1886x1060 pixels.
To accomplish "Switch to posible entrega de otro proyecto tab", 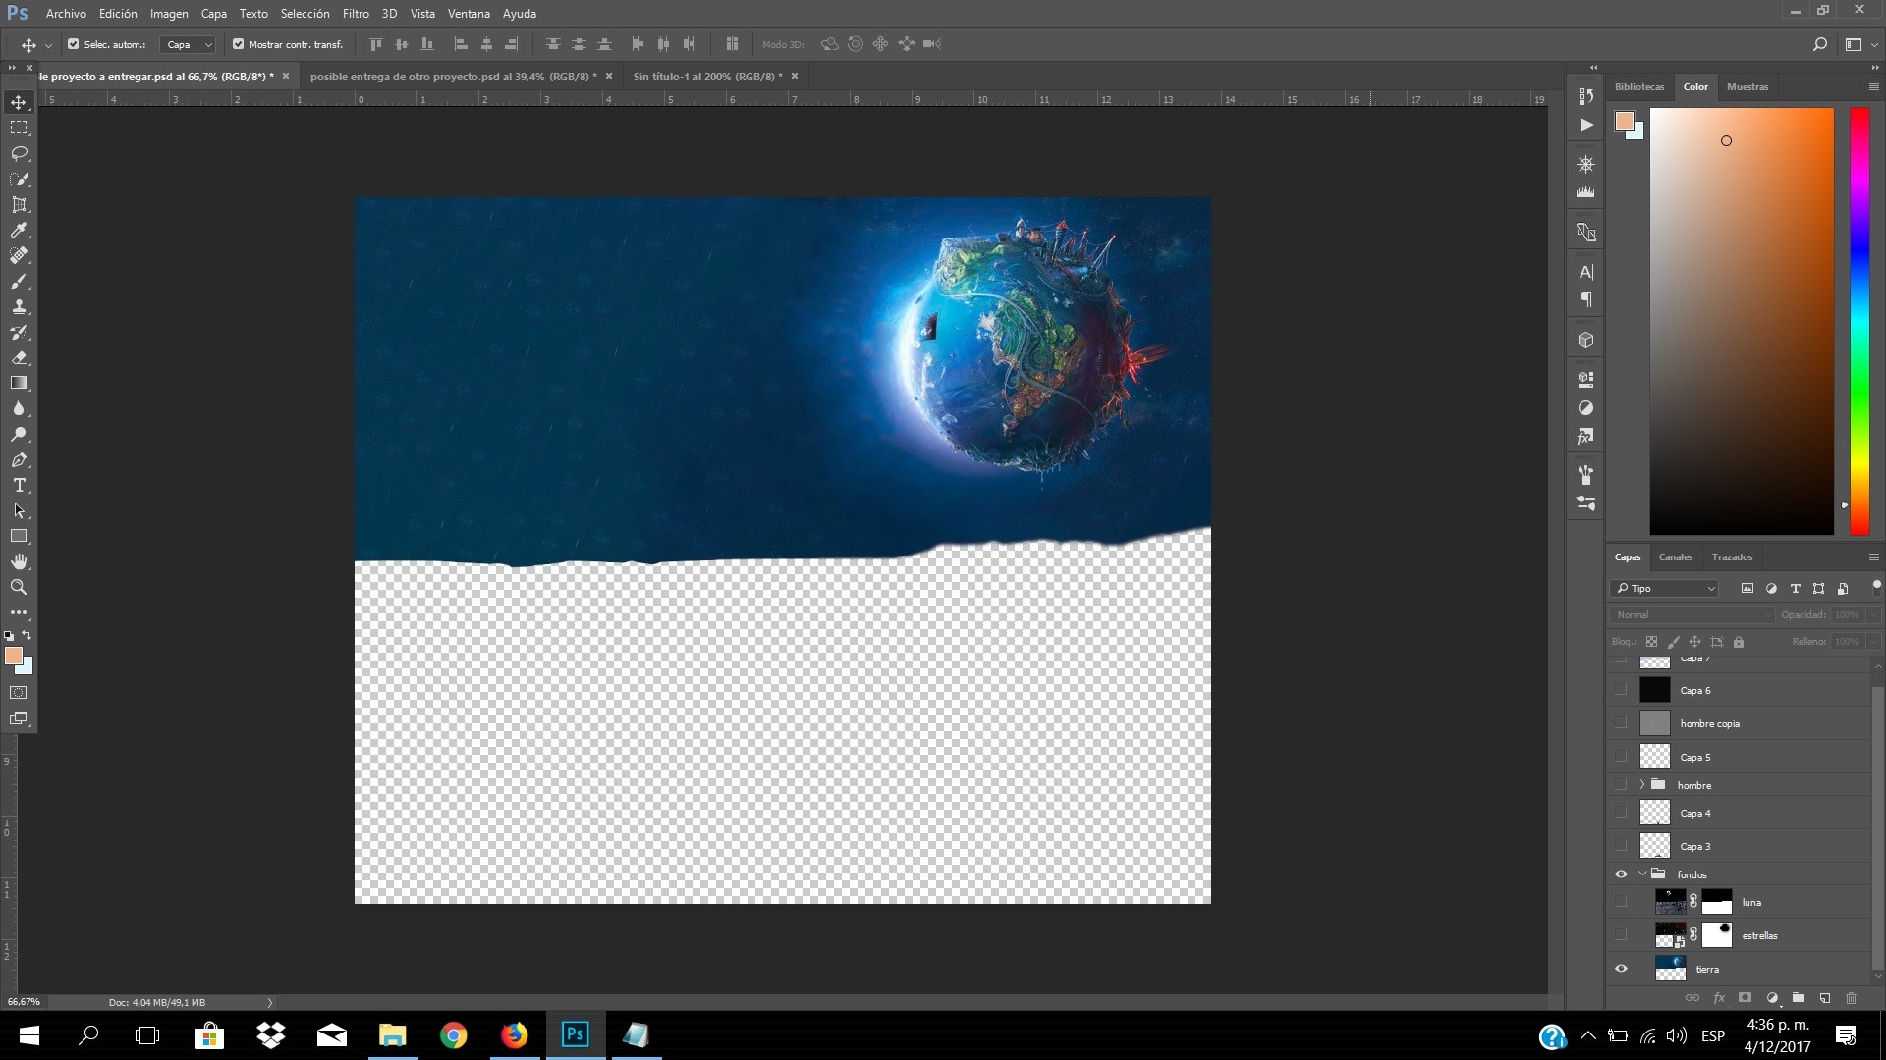I will tap(453, 76).
